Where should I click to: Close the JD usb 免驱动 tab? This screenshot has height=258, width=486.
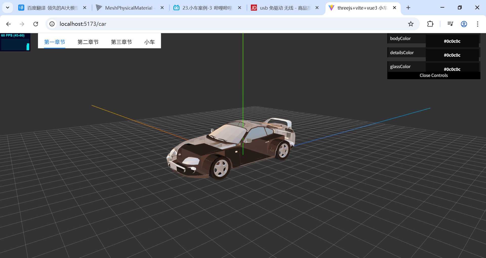point(317,8)
